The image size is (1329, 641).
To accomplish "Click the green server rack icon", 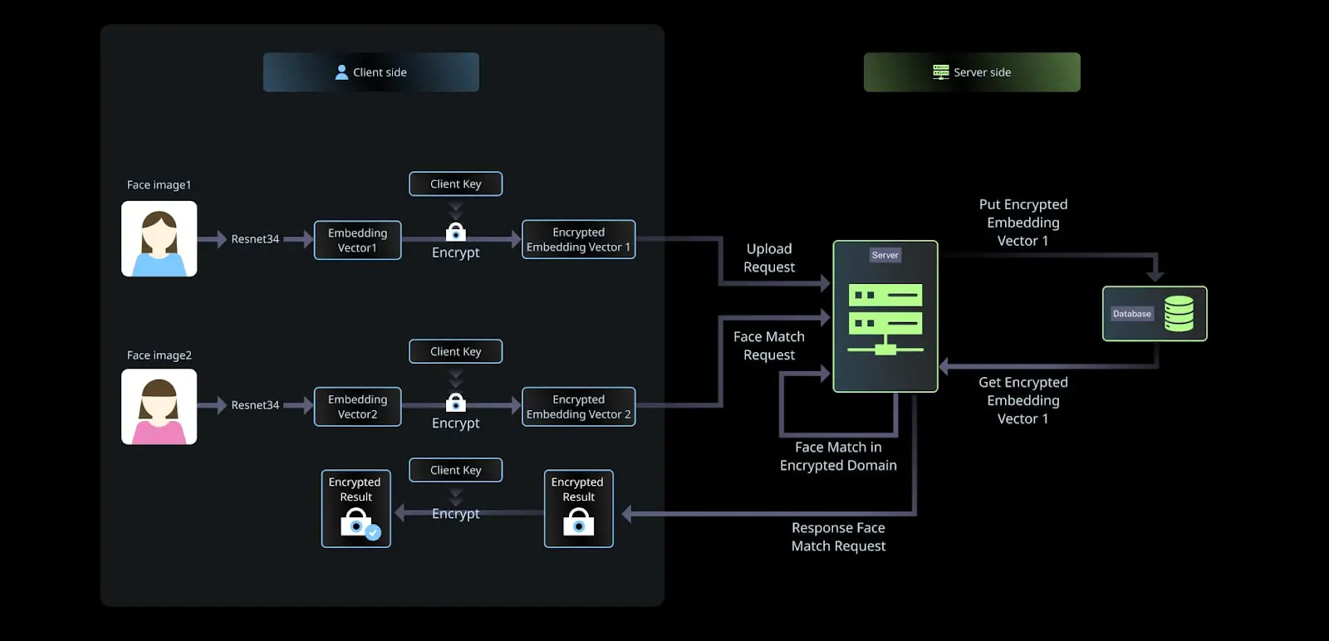I will point(885,319).
